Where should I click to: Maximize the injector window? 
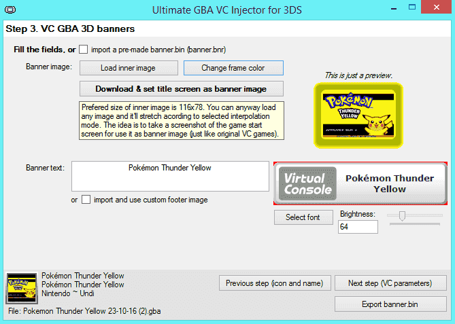pyautogui.click(x=412, y=7)
